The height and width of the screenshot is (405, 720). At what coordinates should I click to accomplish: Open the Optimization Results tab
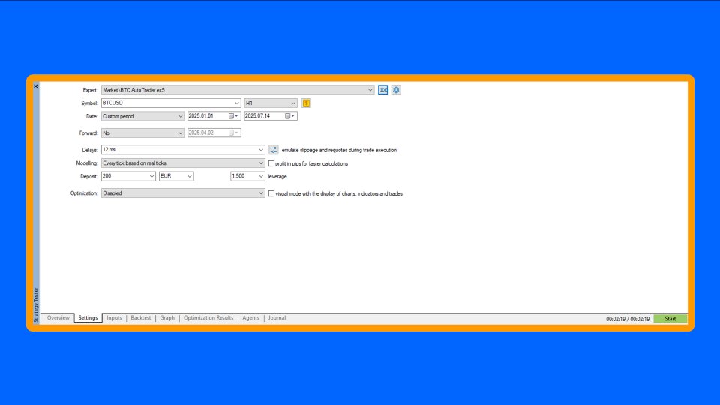(x=208, y=318)
